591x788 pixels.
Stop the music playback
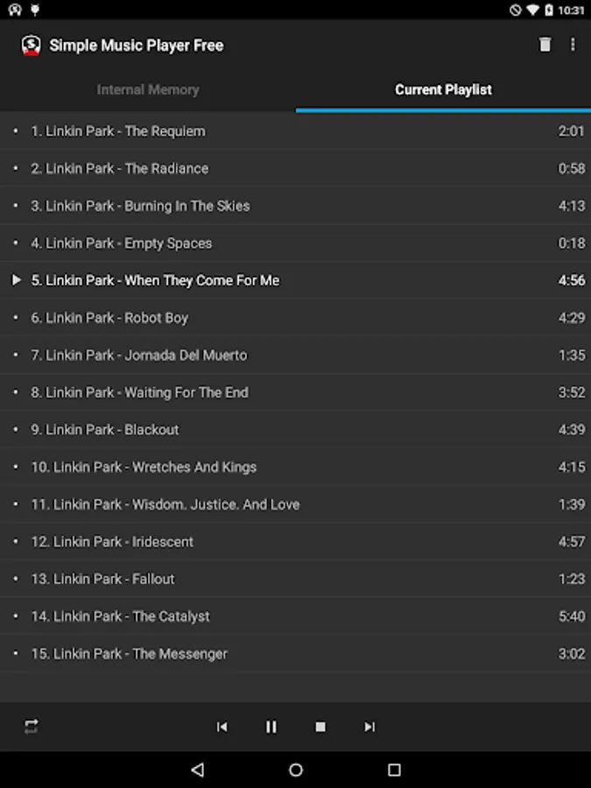tap(320, 727)
